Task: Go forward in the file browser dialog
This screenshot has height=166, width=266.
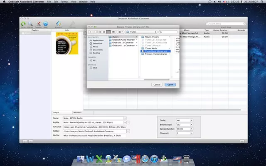Action: [94, 32]
